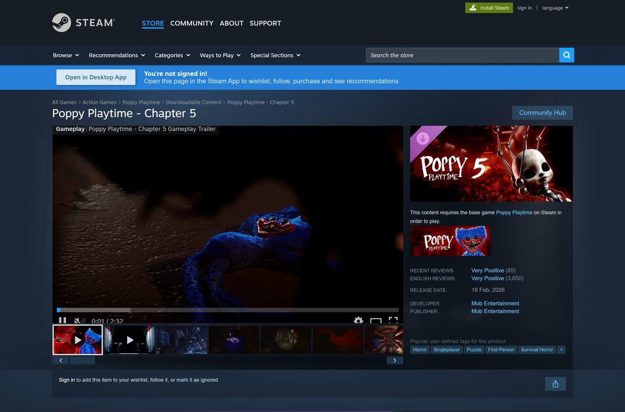Click the Open in Desktop App button
The width and height of the screenshot is (625, 412).
[x=96, y=77]
